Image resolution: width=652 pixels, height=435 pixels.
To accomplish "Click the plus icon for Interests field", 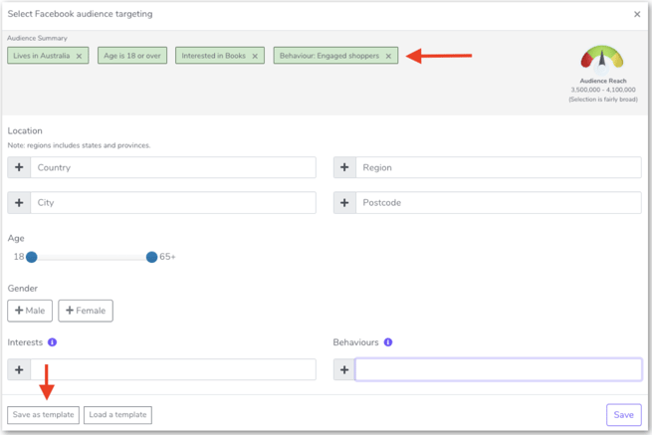I will (19, 369).
